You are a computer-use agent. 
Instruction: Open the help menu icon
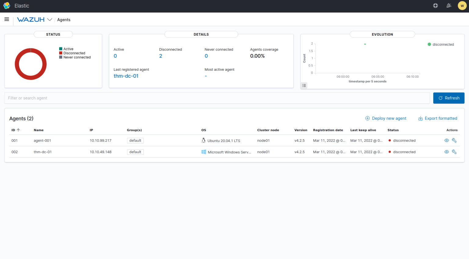pos(435,6)
